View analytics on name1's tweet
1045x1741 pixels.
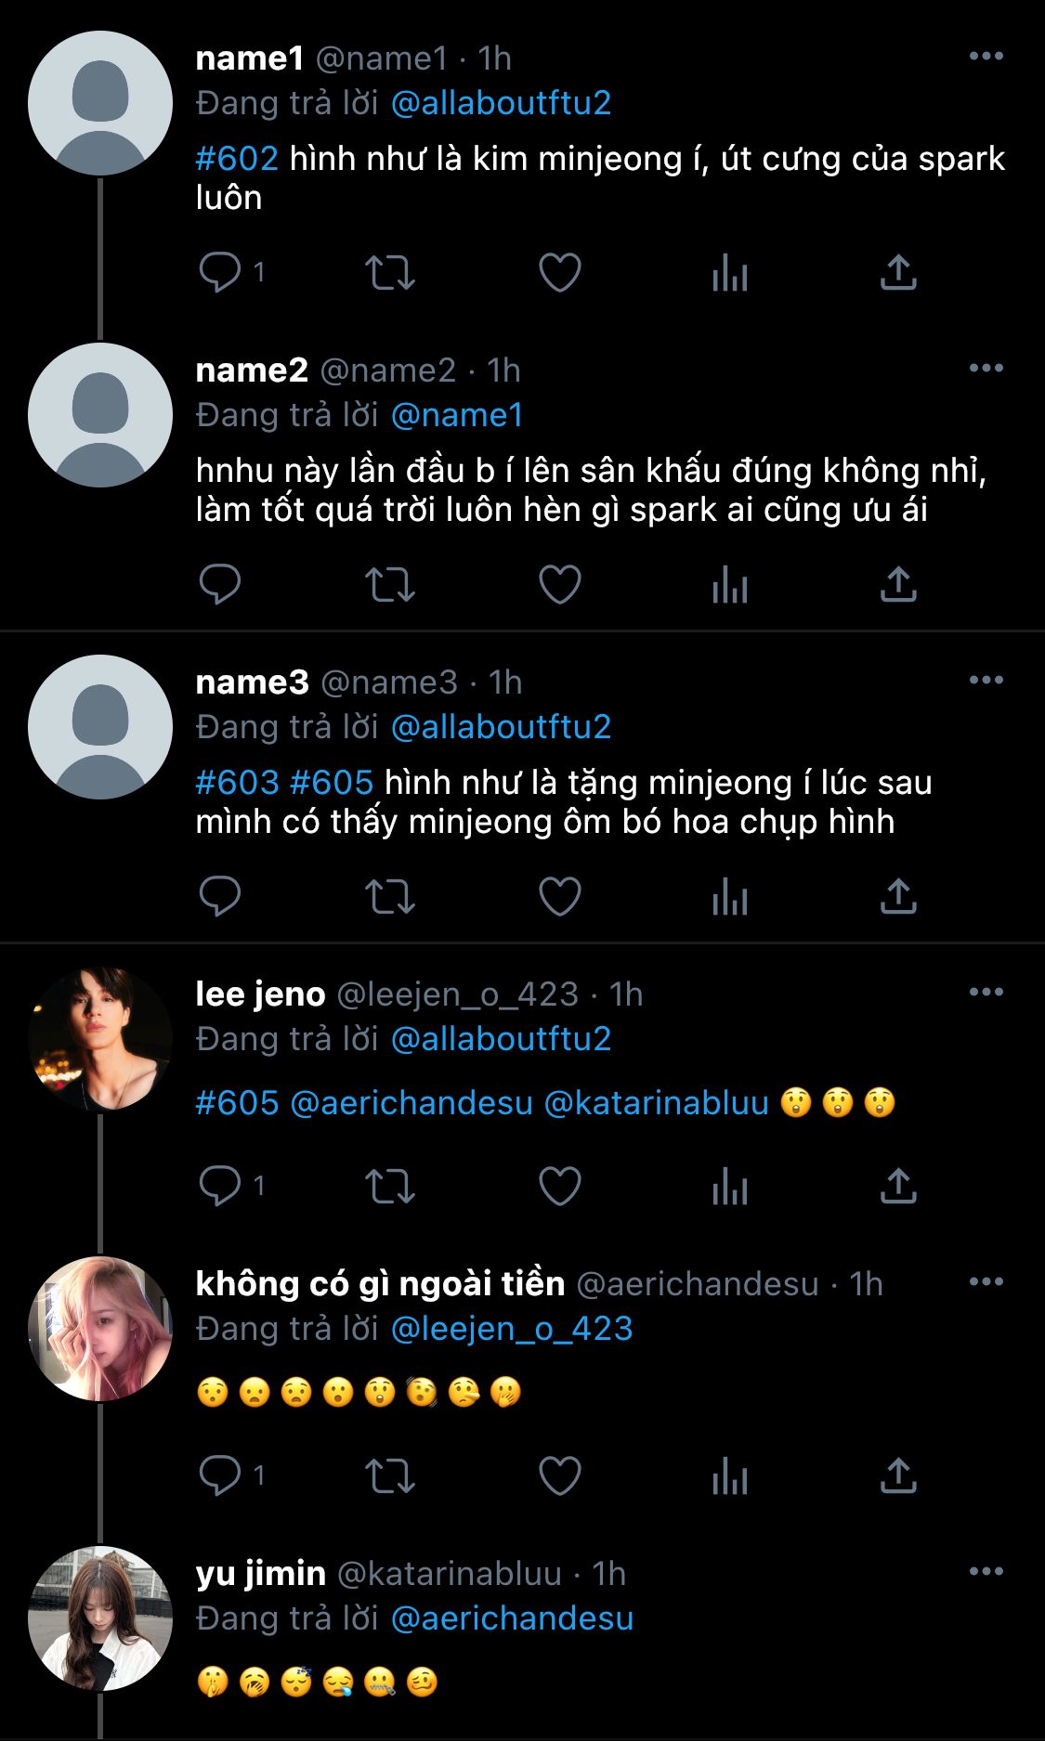(729, 273)
